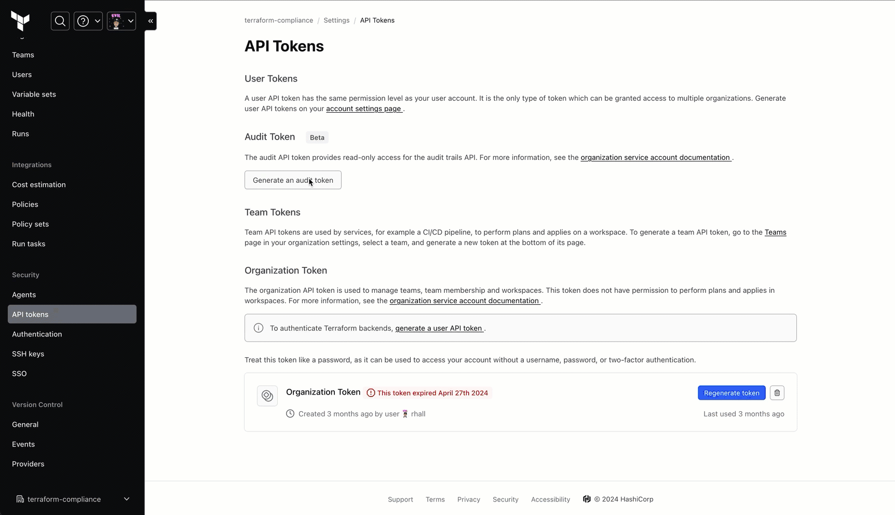This screenshot has height=515, width=895.
Task: Delete the organization token via trash icon
Action: tap(777, 393)
